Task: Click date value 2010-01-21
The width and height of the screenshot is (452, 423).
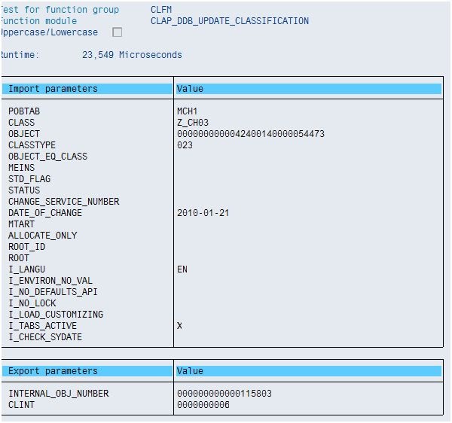Action: pyautogui.click(x=203, y=213)
